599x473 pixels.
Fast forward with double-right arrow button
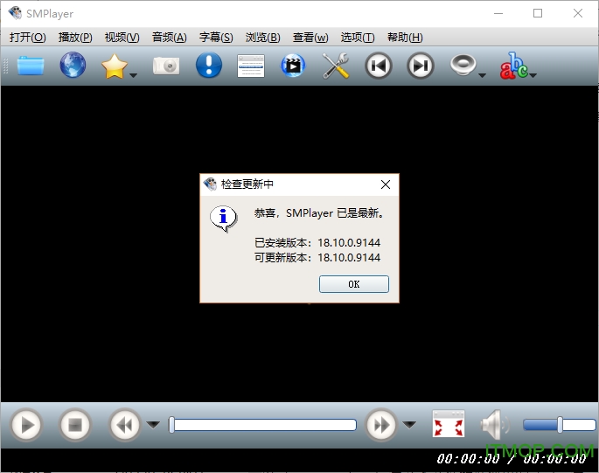(381, 425)
